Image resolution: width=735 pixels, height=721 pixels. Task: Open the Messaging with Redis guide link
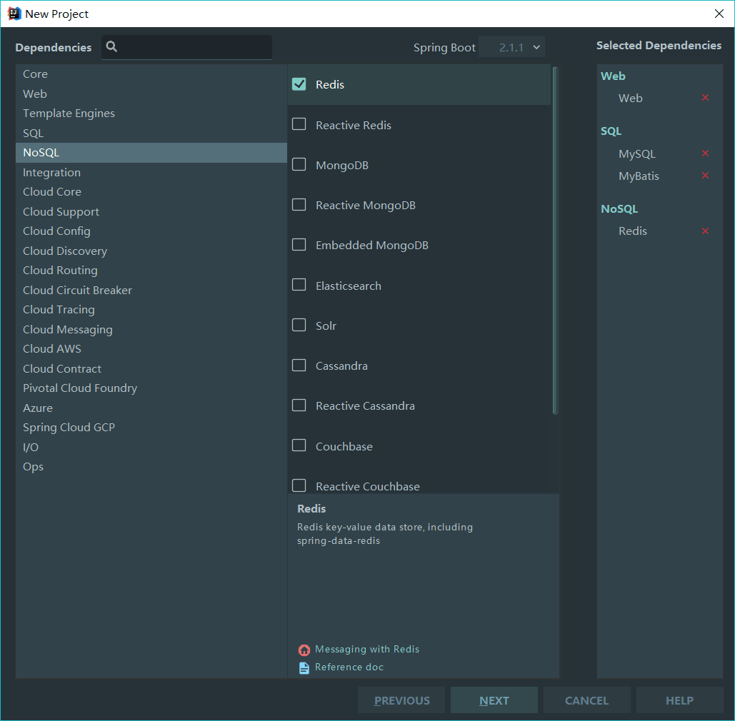click(x=367, y=650)
